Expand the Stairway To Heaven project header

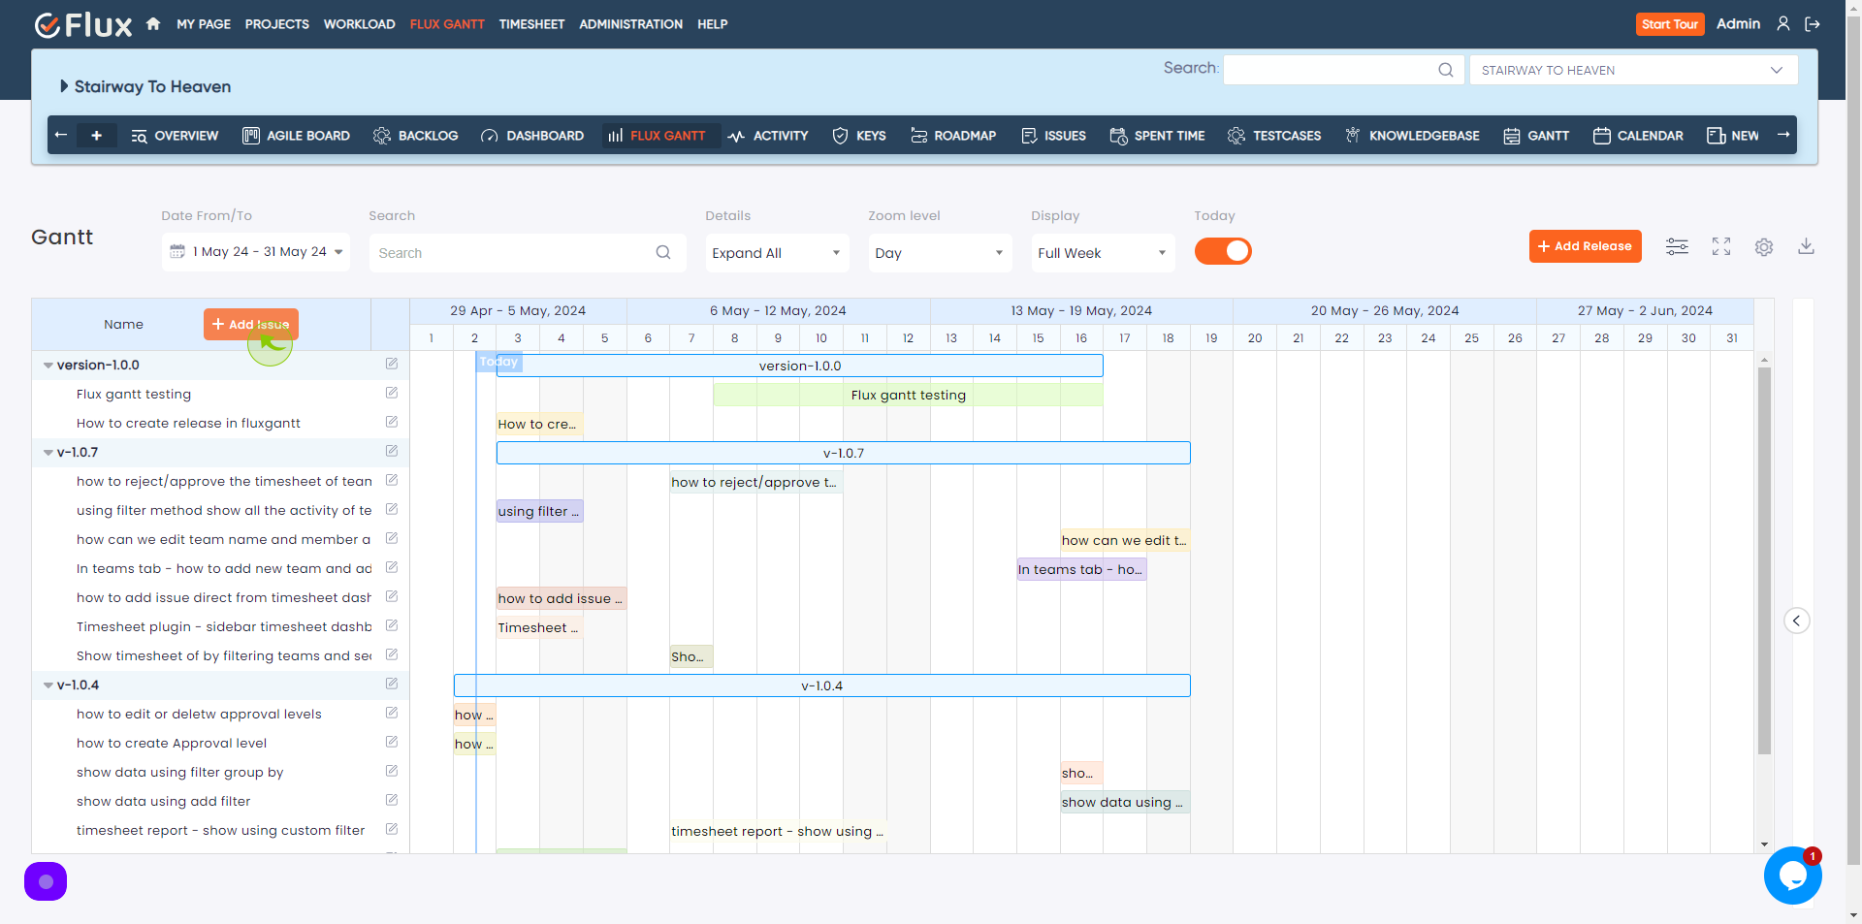pyautogui.click(x=64, y=86)
